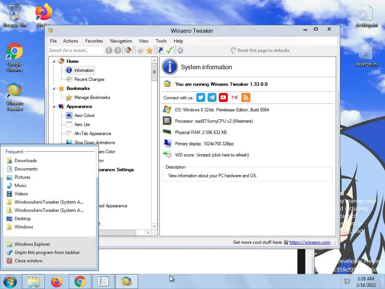Click the Recycle Bin desktop icon
385x289 pixels.
(15, 15)
